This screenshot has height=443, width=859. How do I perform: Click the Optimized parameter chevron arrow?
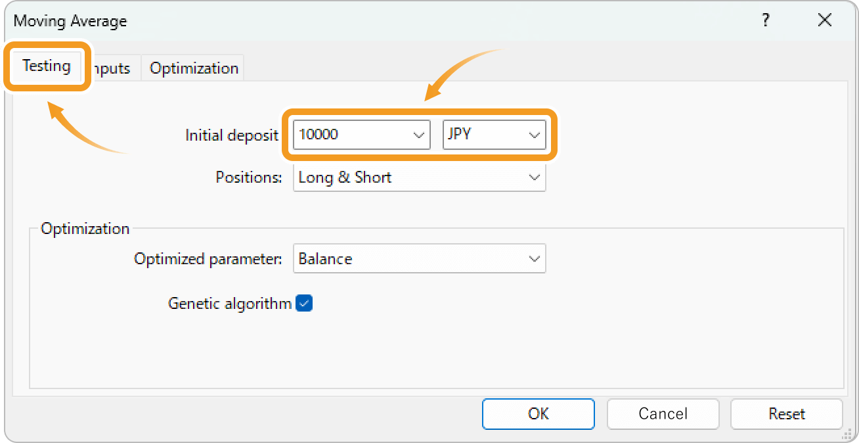click(x=534, y=259)
